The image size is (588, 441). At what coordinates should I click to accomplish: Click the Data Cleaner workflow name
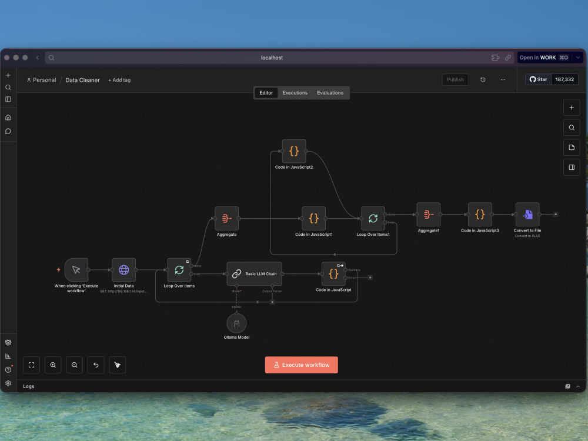82,80
